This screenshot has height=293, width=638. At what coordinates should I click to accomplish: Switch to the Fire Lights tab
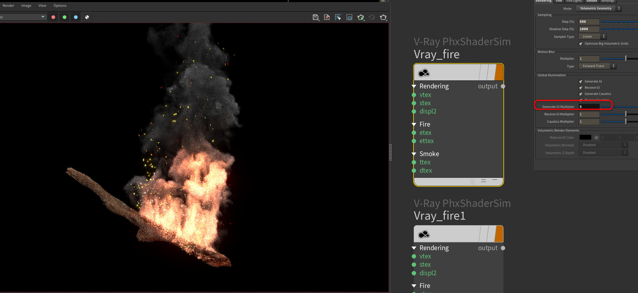[x=574, y=1]
